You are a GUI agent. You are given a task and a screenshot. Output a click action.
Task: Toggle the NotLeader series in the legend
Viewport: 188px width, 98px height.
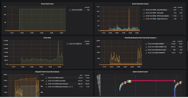click(154, 13)
